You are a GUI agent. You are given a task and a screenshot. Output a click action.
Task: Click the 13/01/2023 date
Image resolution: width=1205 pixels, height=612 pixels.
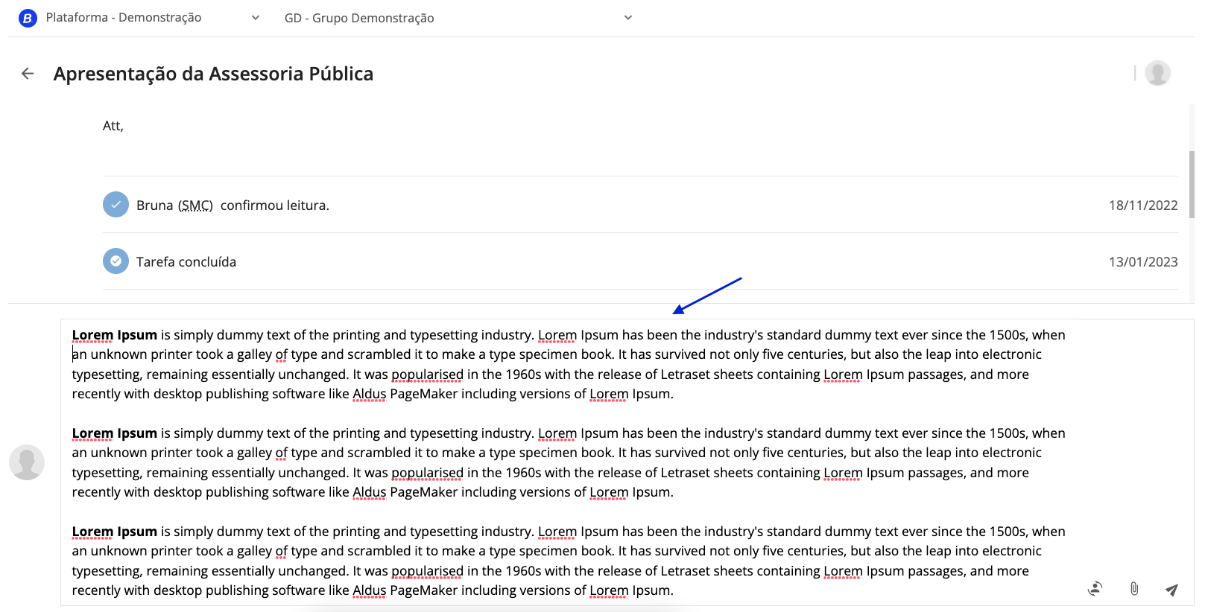click(x=1142, y=262)
